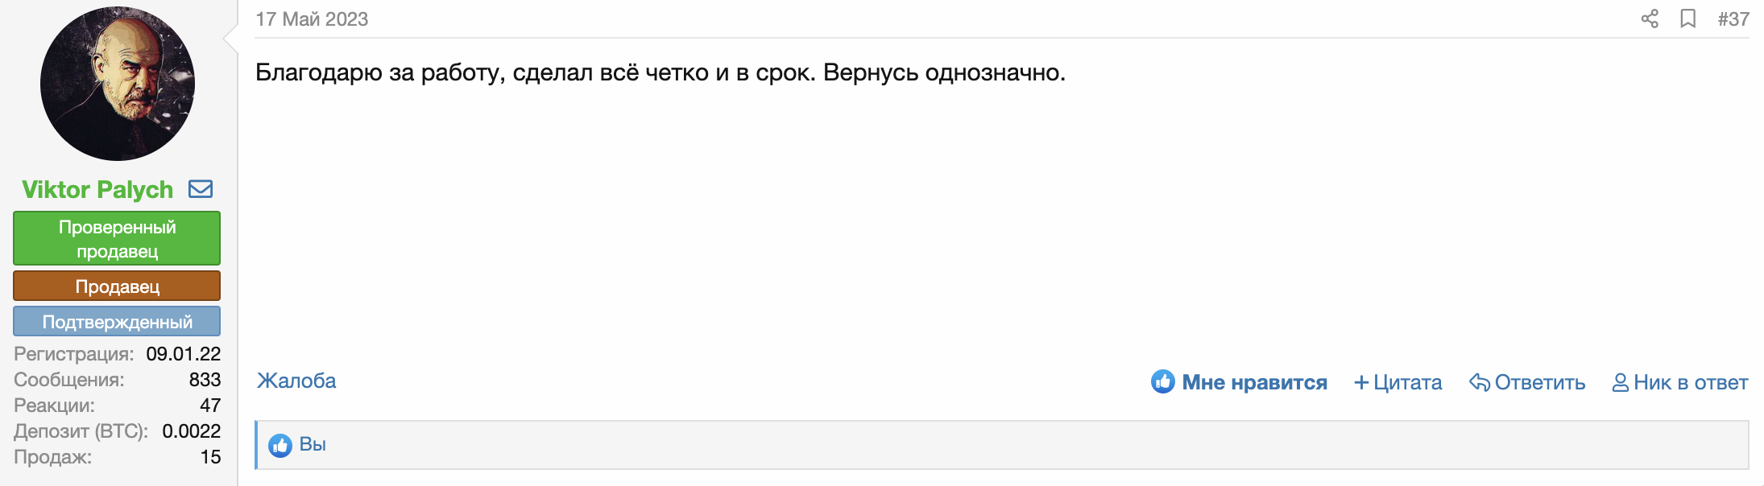The height and width of the screenshot is (486, 1764).
Task: Click the brown Продавец badge
Action: [x=117, y=286]
